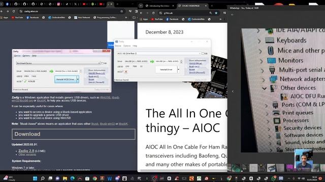Open new tab in the right browser
This screenshot has height=182, width=325.
[212, 6]
